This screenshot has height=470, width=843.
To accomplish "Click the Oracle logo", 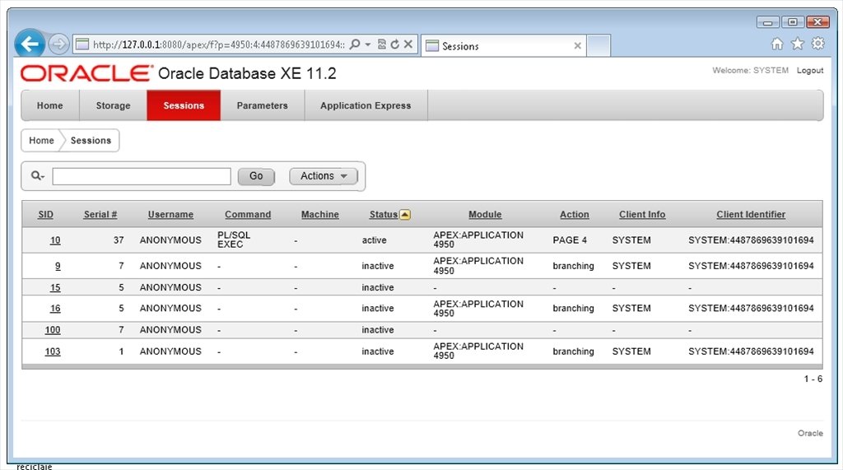I will click(86, 73).
